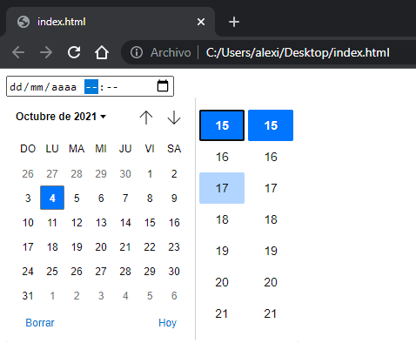This screenshot has height=350, width=416.
Task: Choose minute 16 in minutes column
Action: point(271,157)
